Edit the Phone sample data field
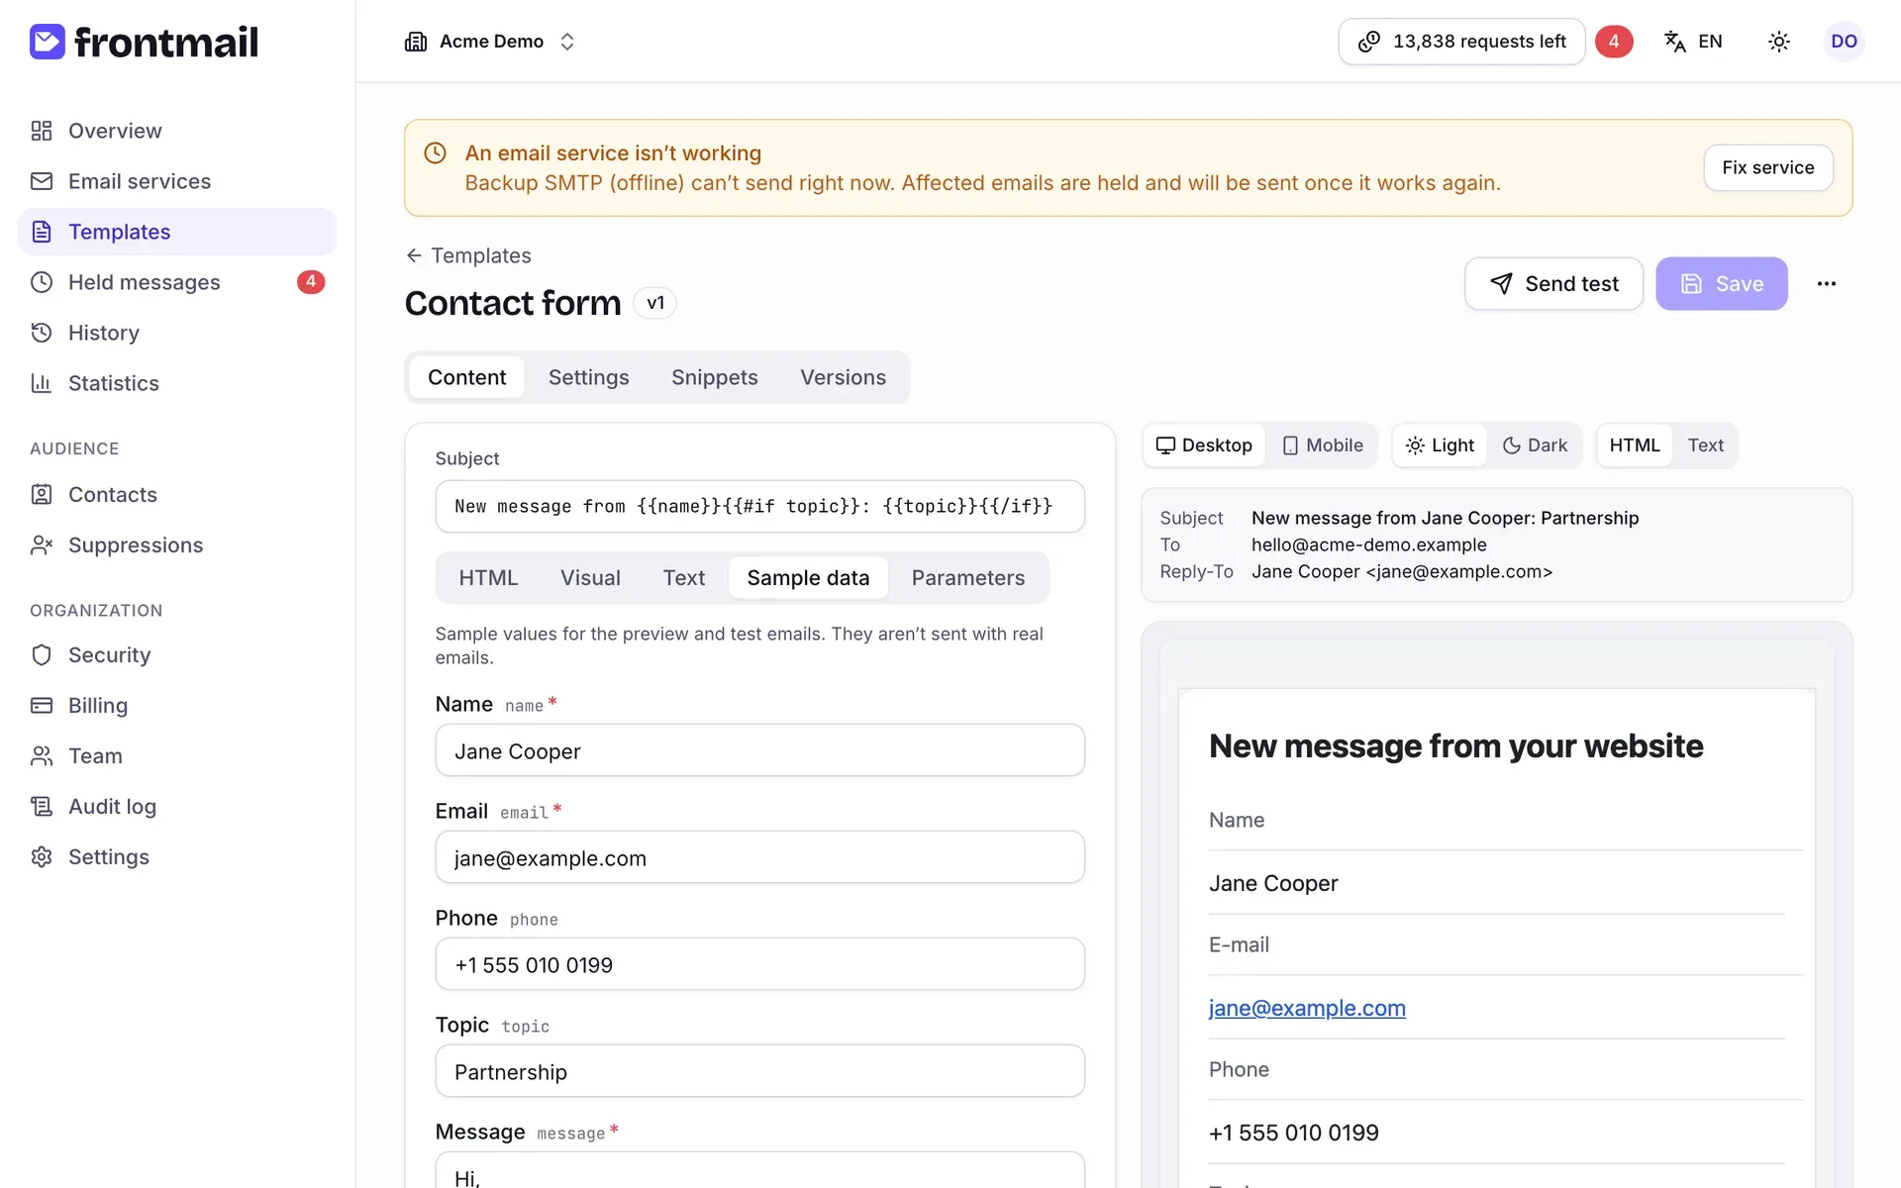 760,964
